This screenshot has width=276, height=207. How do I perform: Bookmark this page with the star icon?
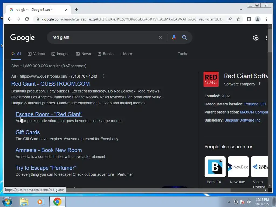[x=238, y=19]
